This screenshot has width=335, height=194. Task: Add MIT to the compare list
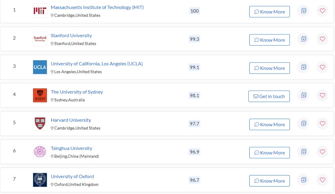(303, 11)
